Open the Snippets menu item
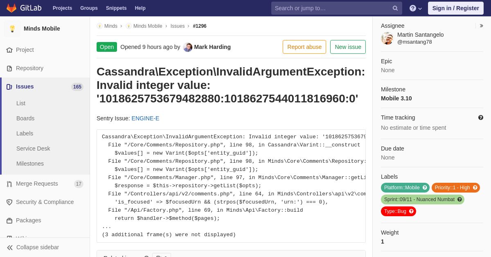 116,8
